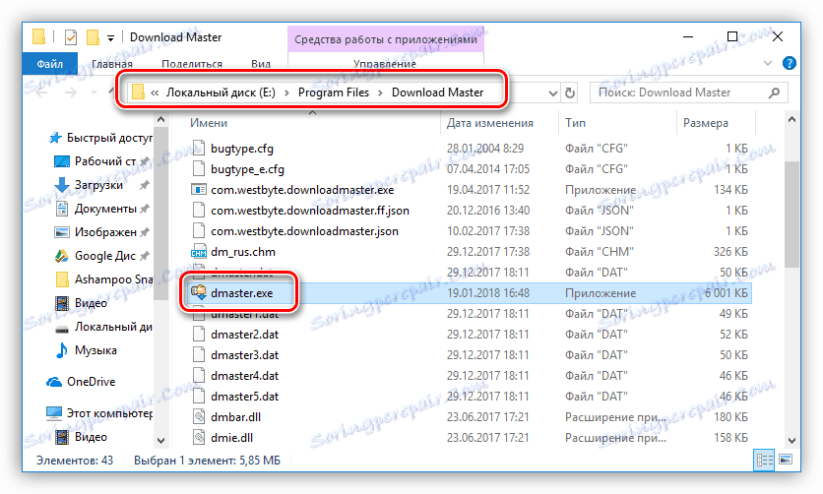Expand the ribbon with the chevron

pyautogui.click(x=767, y=63)
